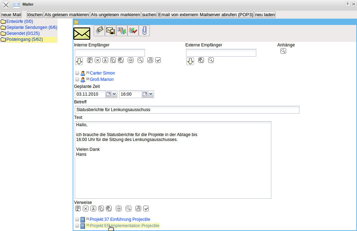Click the scissors cut icon under Interne Empfänger
Screen dimensions: 357x231
click(105, 60)
